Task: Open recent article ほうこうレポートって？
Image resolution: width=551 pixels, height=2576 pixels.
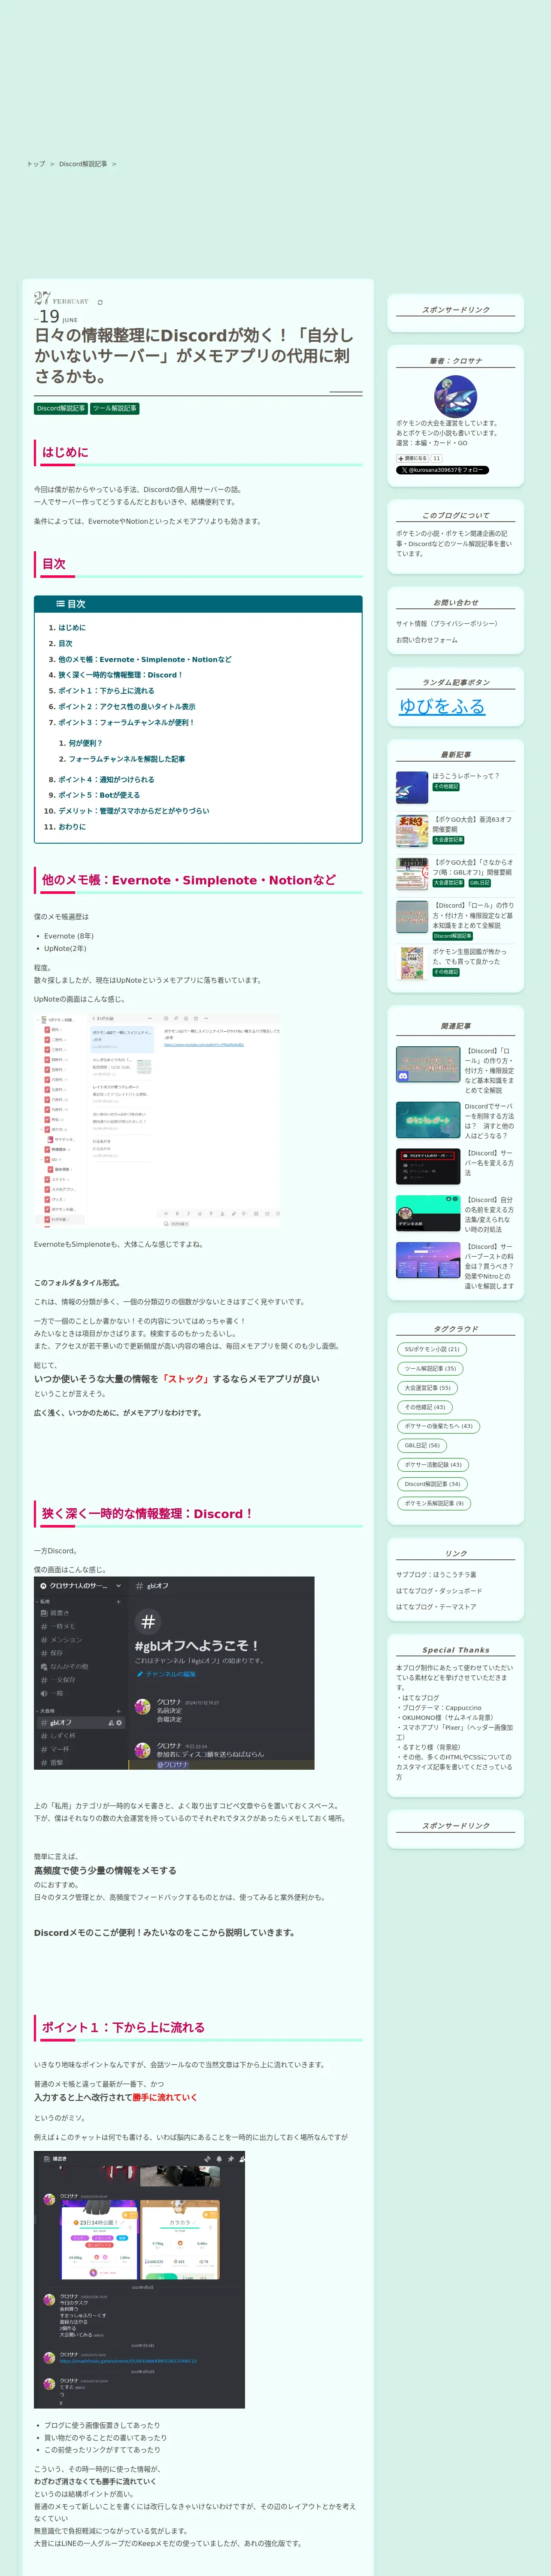Action: 466,776
